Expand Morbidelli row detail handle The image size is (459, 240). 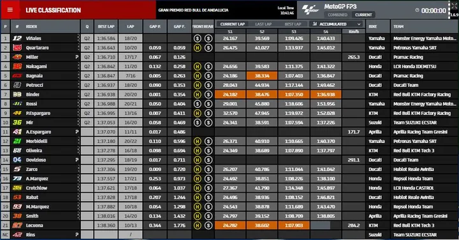coord(78,141)
